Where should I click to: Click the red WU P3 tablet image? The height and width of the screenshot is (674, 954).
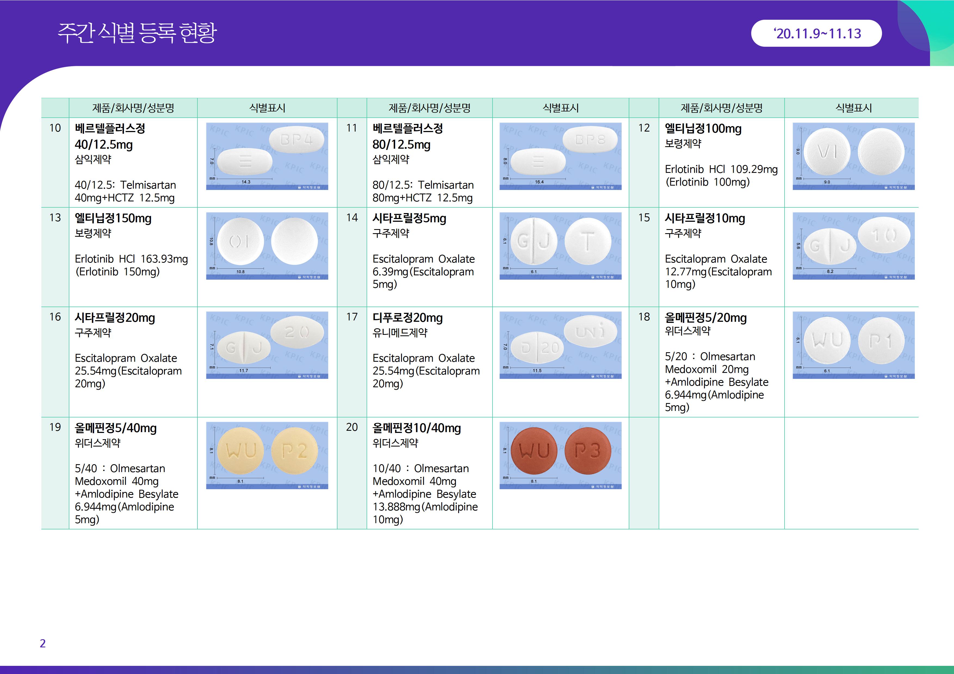point(560,455)
